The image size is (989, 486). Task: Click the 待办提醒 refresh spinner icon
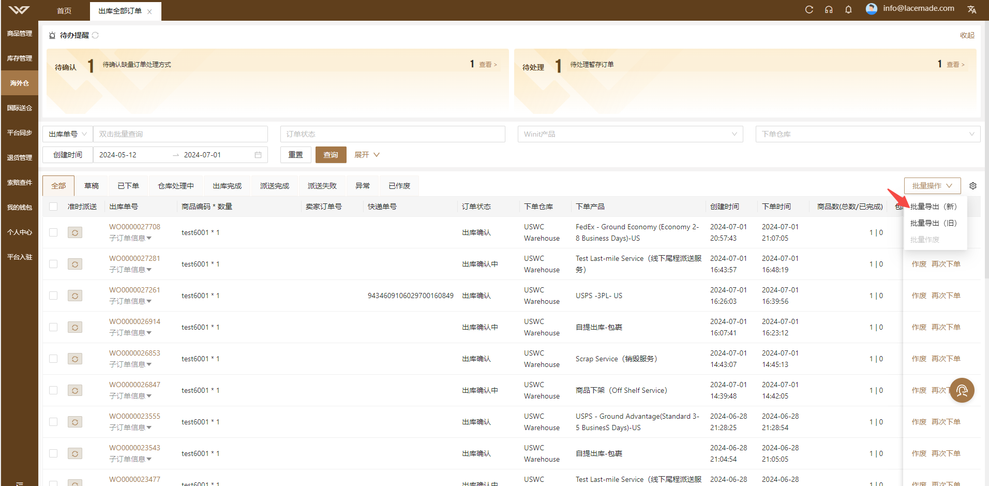pos(95,35)
